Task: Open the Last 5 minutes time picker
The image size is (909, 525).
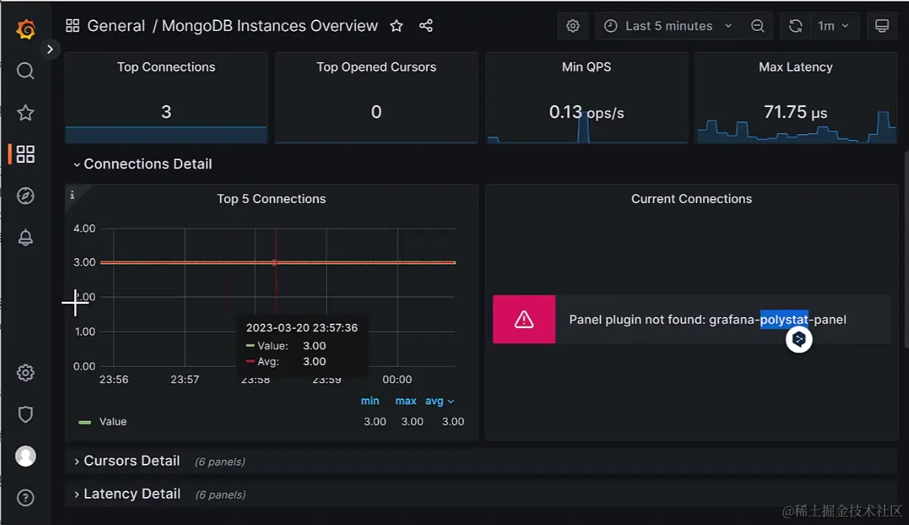Action: click(x=668, y=26)
